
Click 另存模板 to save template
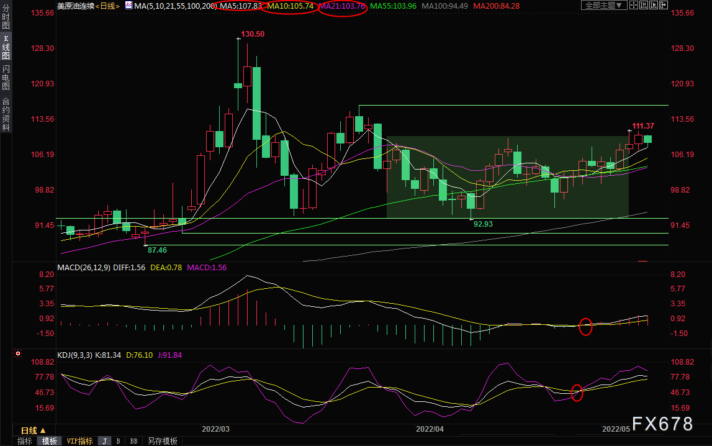[163, 441]
